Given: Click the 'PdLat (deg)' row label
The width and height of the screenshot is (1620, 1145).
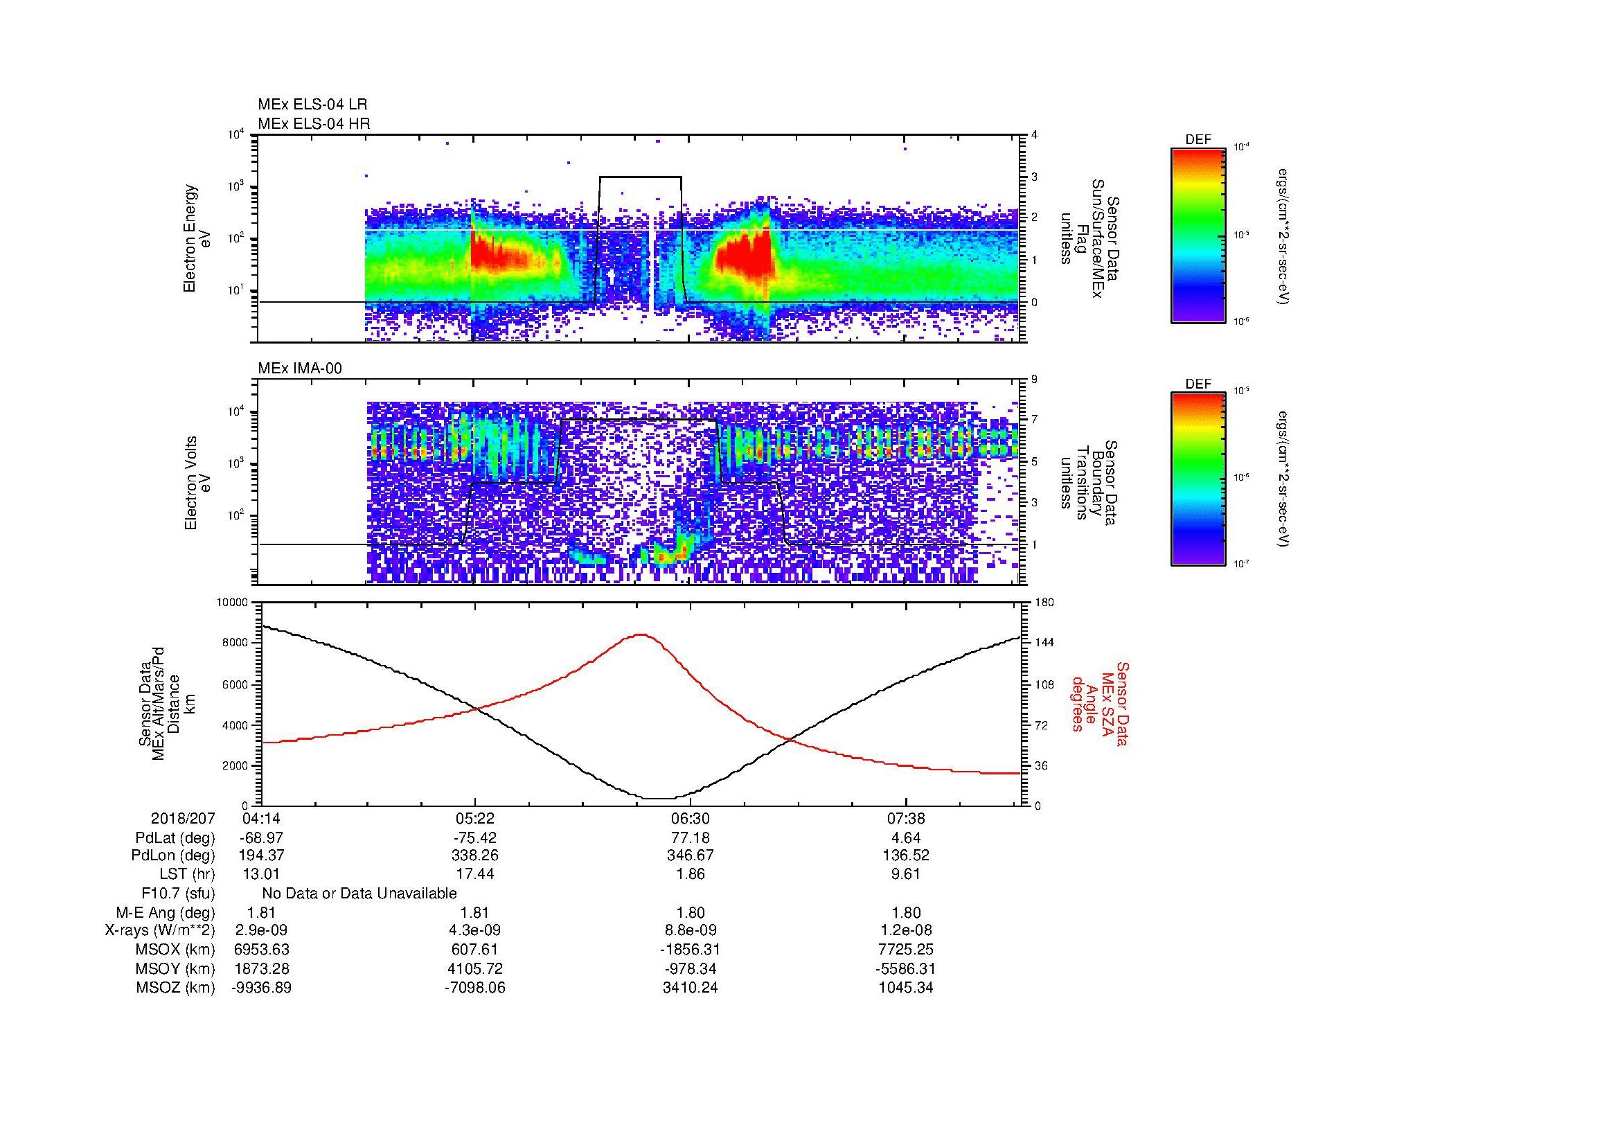Looking at the screenshot, I should [x=175, y=838].
